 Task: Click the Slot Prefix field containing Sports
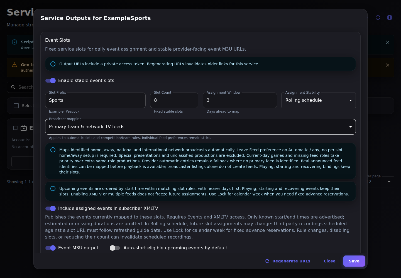pos(95,100)
